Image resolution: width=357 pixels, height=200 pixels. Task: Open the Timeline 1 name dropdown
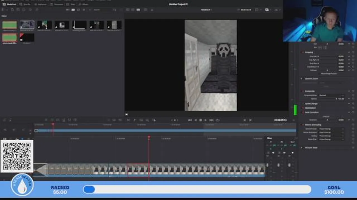[x=206, y=10]
